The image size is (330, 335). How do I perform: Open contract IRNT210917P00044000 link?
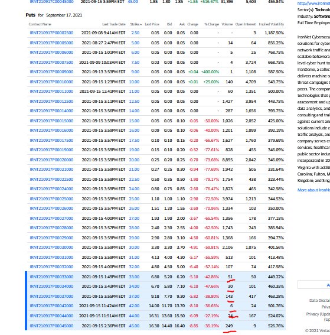[51, 316]
